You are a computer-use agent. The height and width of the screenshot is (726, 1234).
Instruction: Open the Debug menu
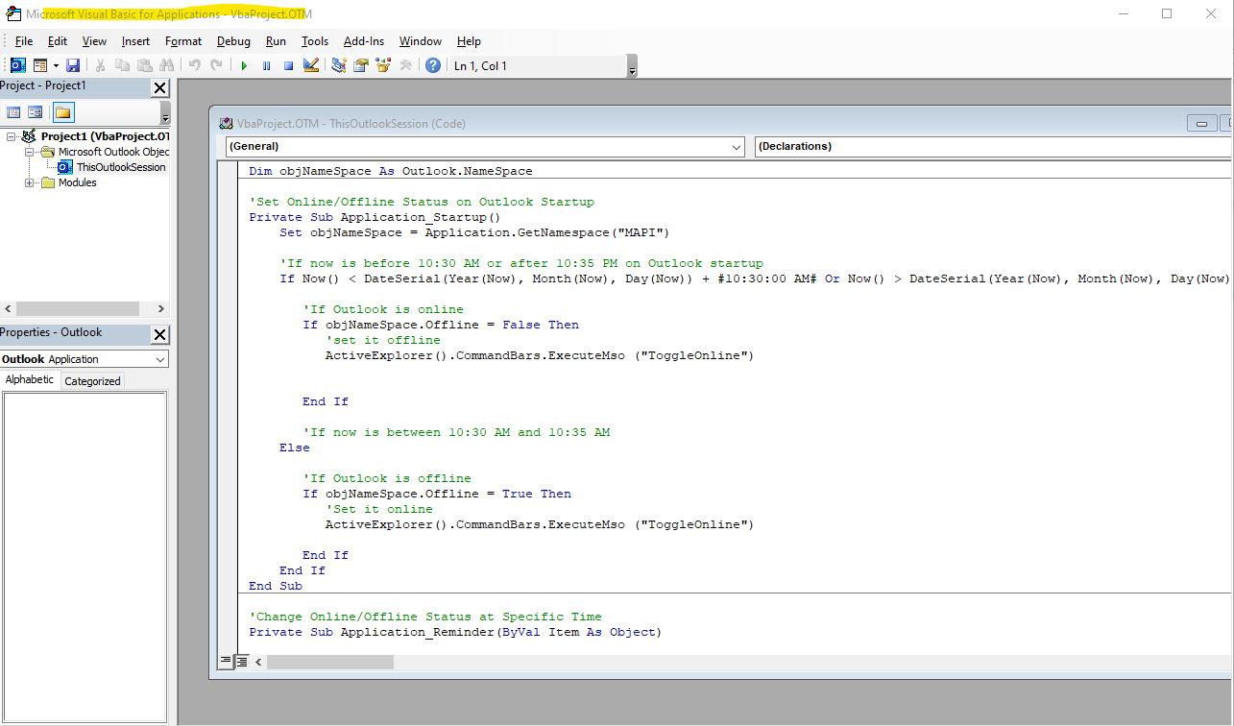(x=233, y=41)
